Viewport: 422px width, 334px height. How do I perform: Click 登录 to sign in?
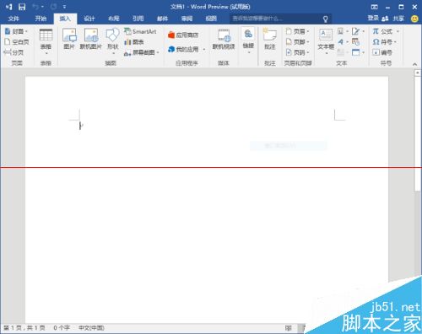pyautogui.click(x=373, y=19)
